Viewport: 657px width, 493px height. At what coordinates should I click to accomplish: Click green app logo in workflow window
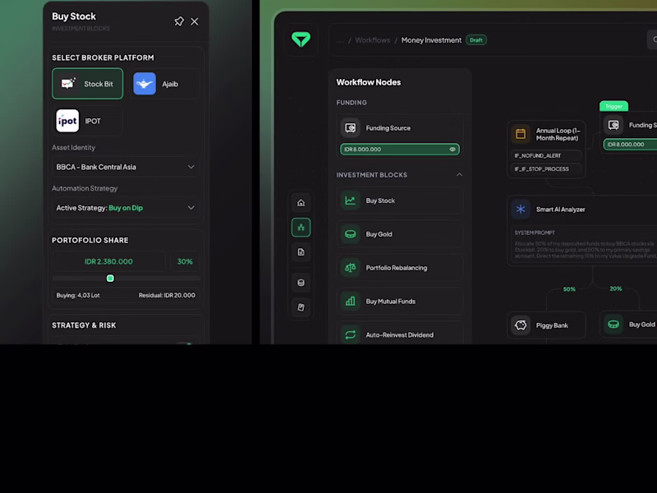click(301, 39)
